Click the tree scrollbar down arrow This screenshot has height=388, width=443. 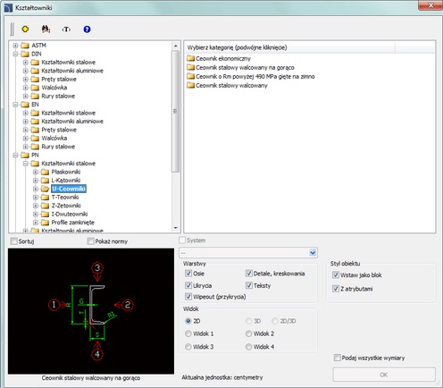176,228
